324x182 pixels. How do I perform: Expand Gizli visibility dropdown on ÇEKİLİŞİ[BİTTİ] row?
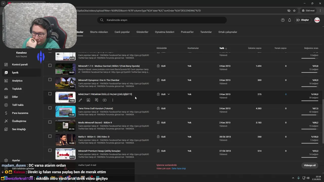point(169,94)
